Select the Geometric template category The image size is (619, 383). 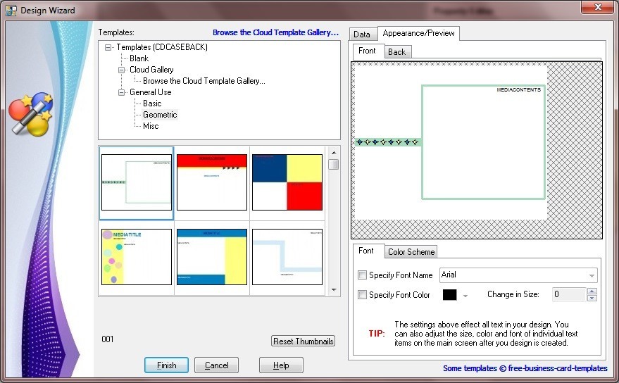(x=160, y=115)
